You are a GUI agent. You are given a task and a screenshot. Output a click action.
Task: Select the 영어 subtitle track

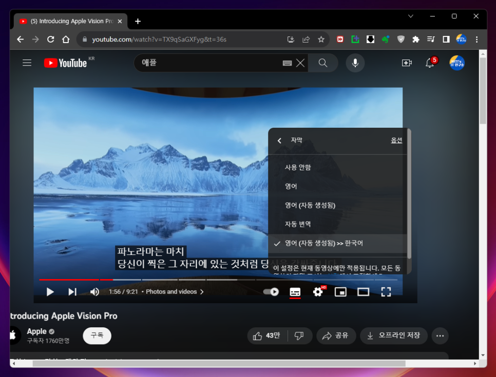337,186
